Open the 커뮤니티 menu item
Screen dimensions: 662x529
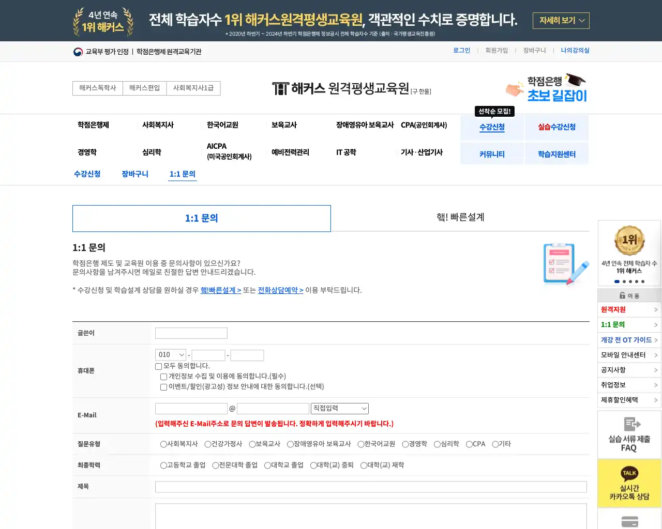tap(492, 153)
